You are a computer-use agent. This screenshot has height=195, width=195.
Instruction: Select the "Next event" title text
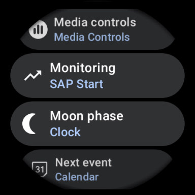[x=83, y=162]
